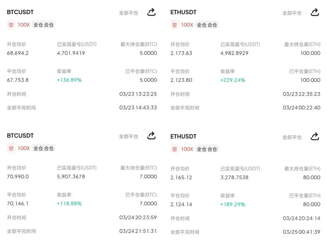Click the 空 short badge on the ETHUSDT +229.24% card
Viewport: 327px width, 245px height.
tap(175, 25)
